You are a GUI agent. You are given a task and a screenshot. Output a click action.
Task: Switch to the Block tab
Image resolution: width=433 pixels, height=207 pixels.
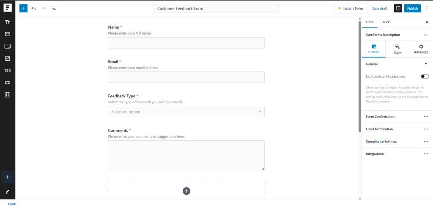(x=386, y=22)
